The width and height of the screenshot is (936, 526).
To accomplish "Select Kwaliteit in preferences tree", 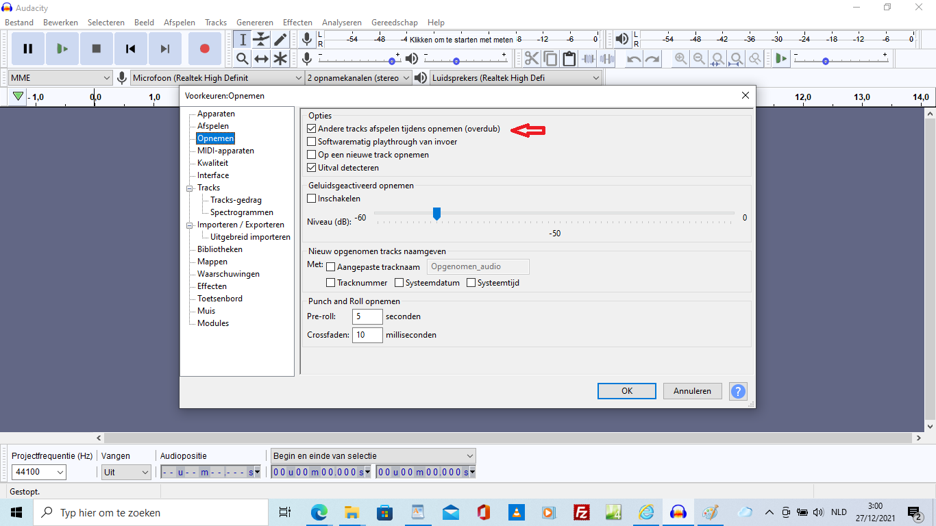I will [x=212, y=163].
